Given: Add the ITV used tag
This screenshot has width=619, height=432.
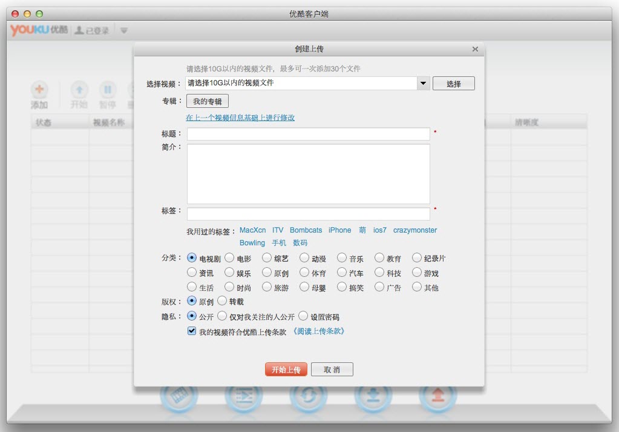Looking at the screenshot, I should pyautogui.click(x=278, y=230).
